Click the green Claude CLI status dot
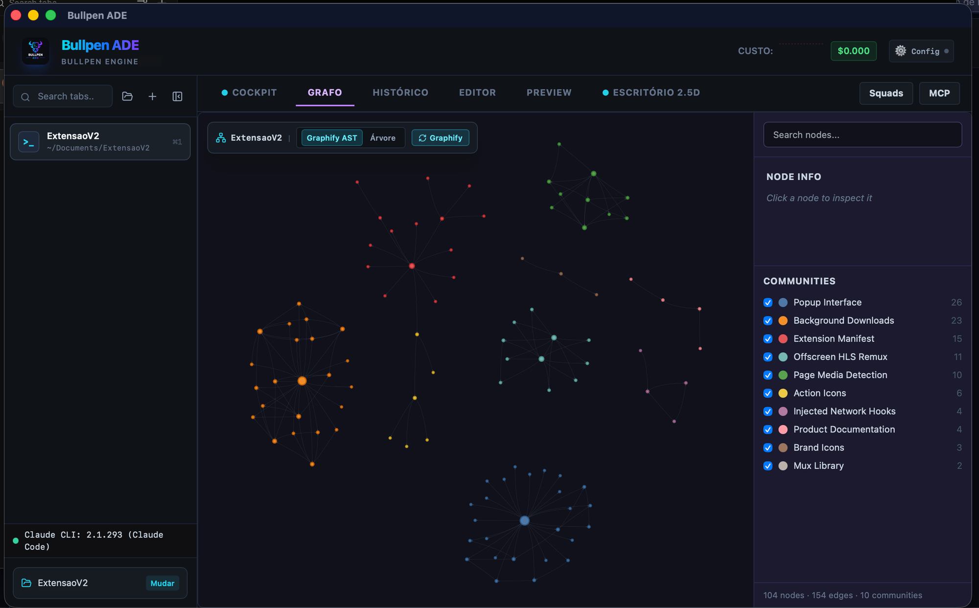 click(x=16, y=540)
